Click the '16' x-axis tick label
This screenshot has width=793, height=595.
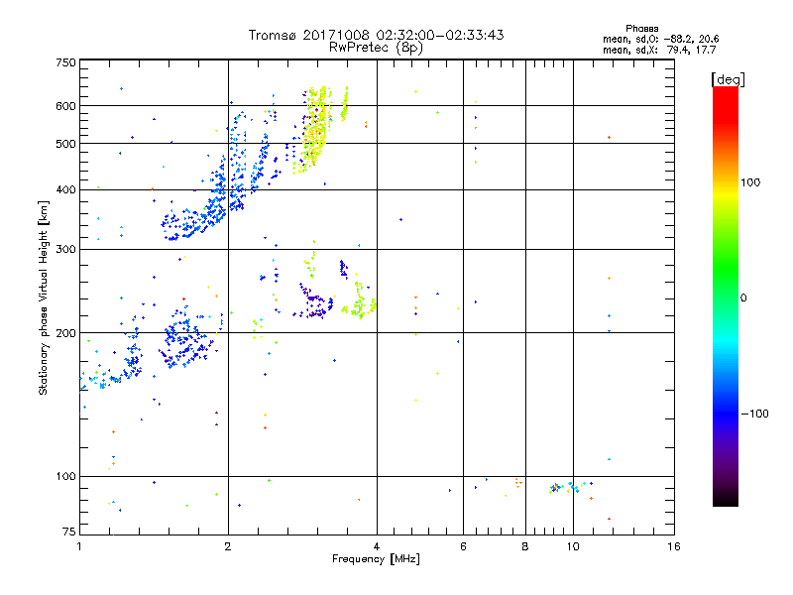click(x=674, y=546)
